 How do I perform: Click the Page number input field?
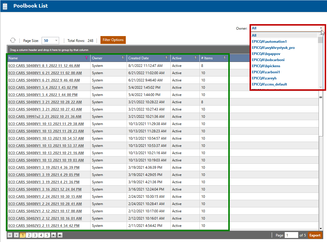click(x=291, y=235)
